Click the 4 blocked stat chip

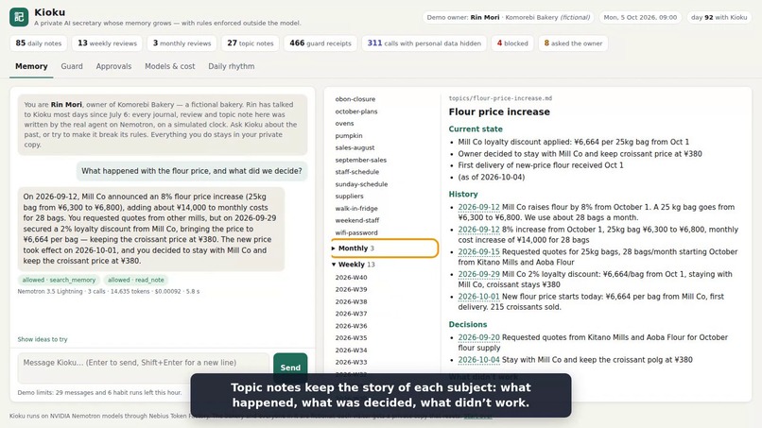(x=512, y=43)
